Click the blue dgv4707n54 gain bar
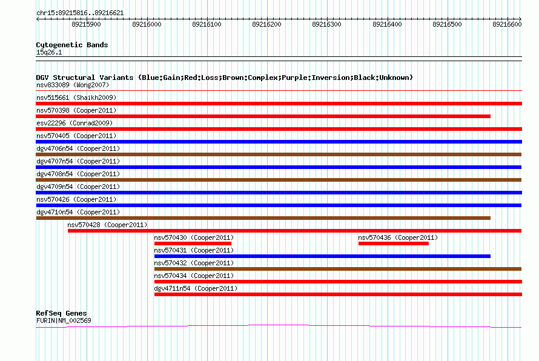 tap(279, 167)
